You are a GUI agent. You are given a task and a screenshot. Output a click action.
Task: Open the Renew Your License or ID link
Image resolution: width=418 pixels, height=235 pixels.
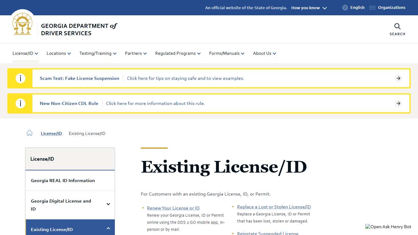173,208
